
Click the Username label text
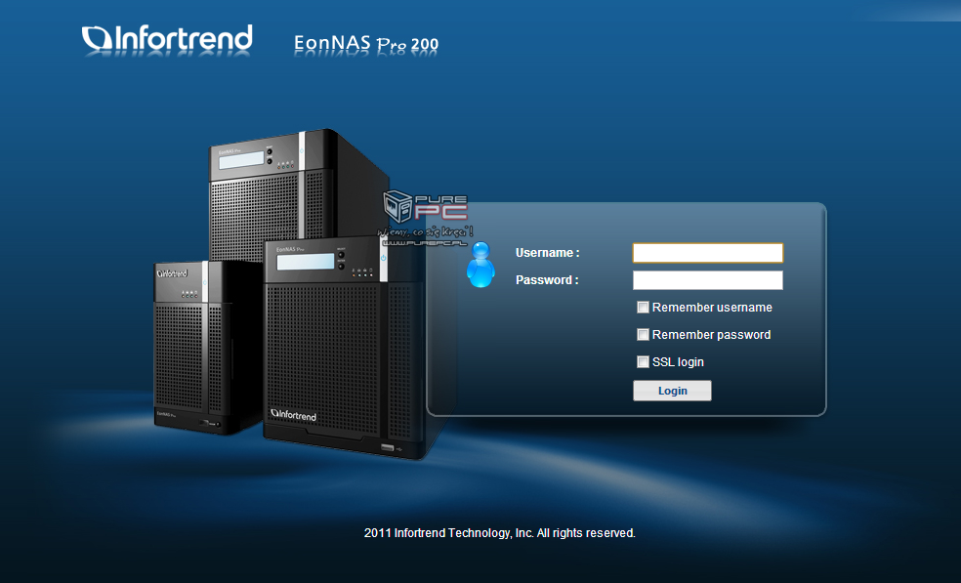pyautogui.click(x=547, y=253)
